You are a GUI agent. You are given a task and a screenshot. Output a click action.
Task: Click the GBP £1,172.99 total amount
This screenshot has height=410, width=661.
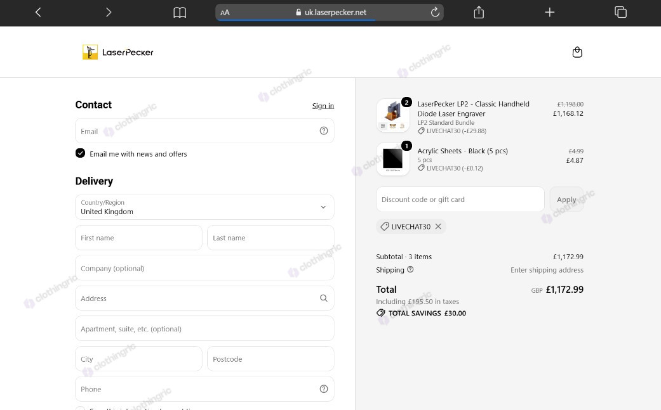[x=557, y=290]
